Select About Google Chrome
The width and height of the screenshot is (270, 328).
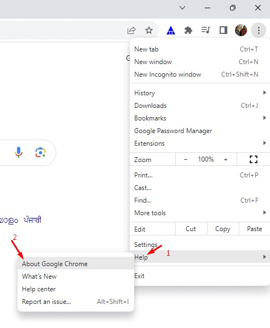76,264
